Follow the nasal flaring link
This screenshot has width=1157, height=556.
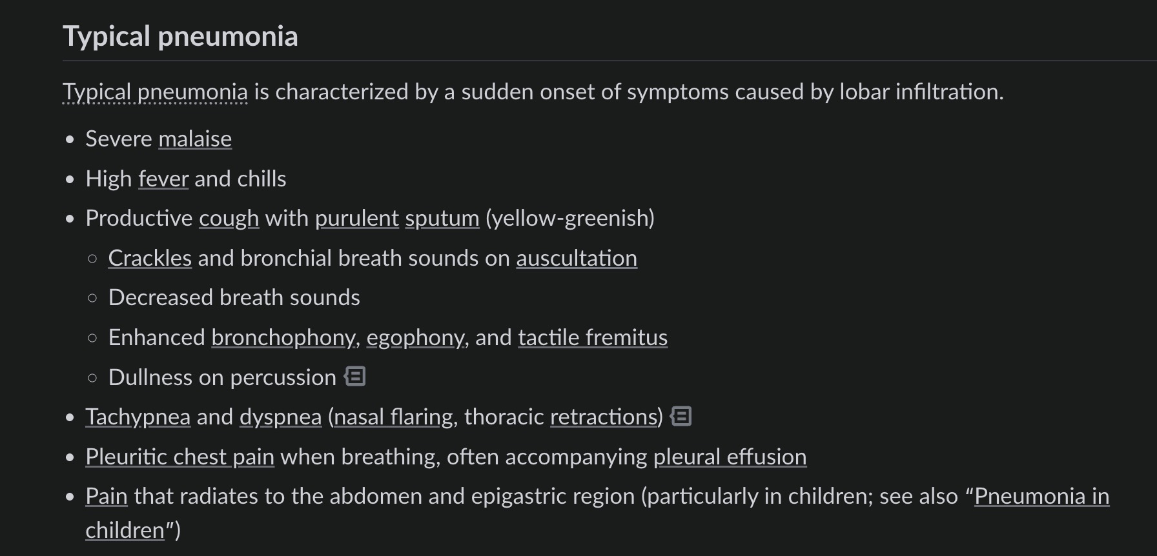[x=393, y=417]
